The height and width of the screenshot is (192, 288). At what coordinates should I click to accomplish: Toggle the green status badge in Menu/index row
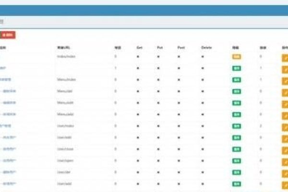236,80
